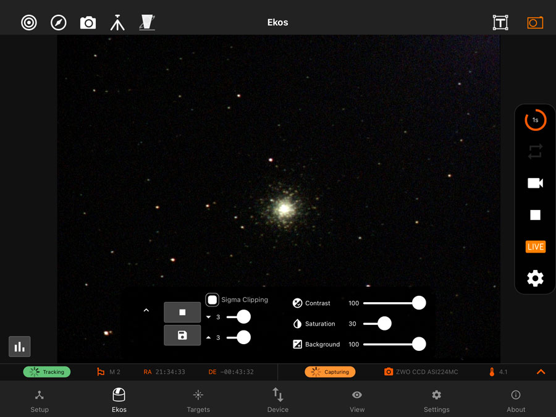This screenshot has width=556, height=417.
Task: Click the temperature value 4.1
Action: click(x=503, y=372)
